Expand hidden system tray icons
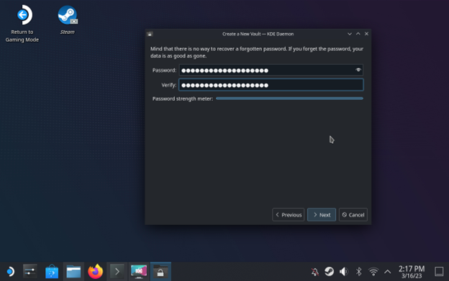 [x=387, y=272]
